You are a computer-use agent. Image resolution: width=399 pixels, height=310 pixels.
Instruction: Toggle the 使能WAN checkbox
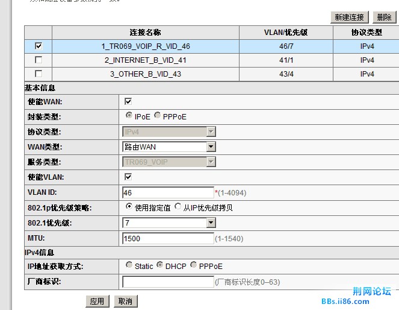click(x=128, y=101)
